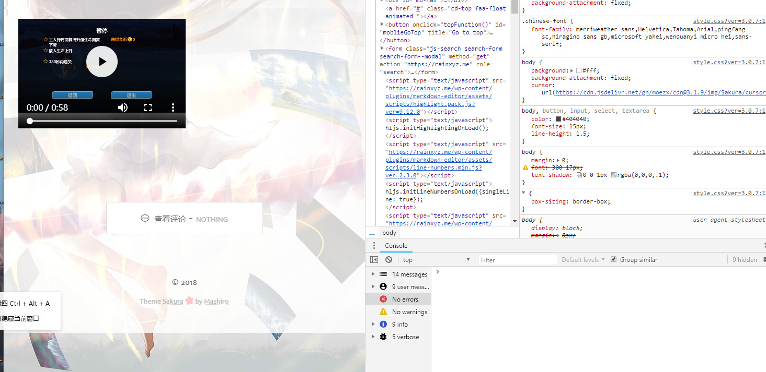
Task: Open color picker for #404040 swatch
Action: click(x=558, y=119)
